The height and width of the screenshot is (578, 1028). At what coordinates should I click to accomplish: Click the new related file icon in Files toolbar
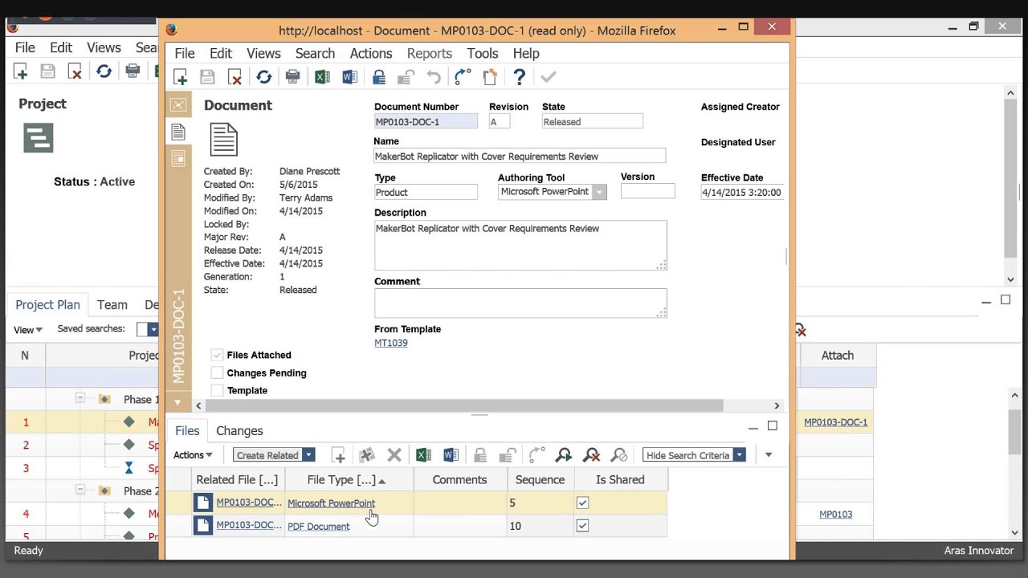point(338,455)
